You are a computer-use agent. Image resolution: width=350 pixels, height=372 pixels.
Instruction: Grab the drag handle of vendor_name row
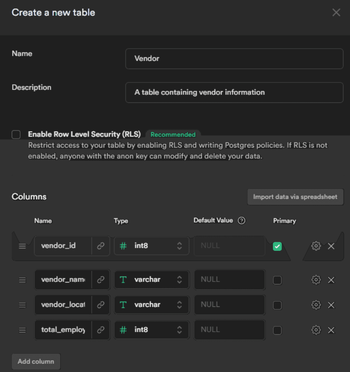click(22, 279)
